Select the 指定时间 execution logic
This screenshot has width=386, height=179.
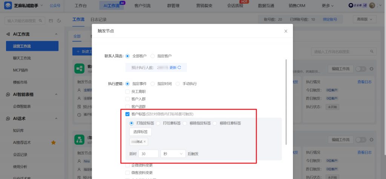[153, 84]
